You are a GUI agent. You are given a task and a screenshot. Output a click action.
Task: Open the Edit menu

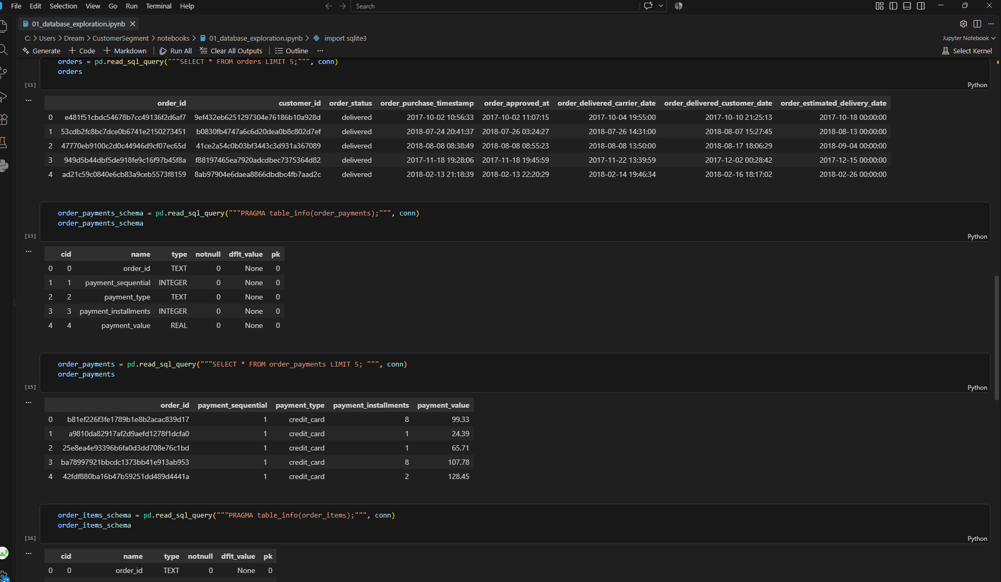coord(35,6)
